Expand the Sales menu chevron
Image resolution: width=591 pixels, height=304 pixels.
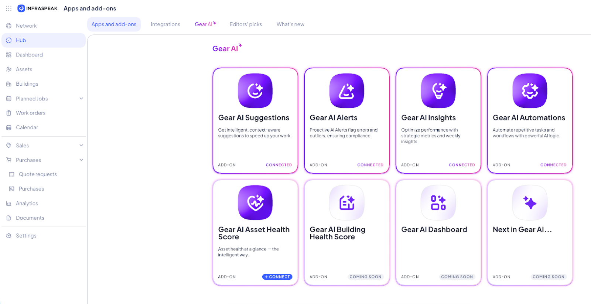click(81, 146)
